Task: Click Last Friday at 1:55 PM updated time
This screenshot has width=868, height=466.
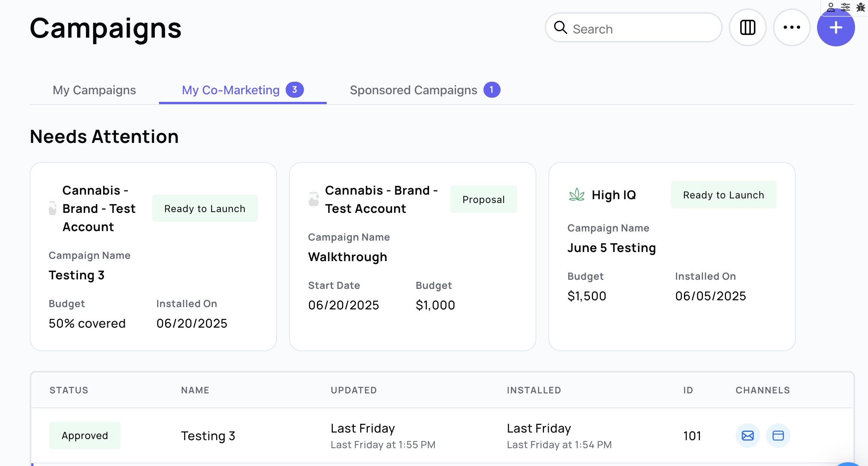Action: coord(383,444)
